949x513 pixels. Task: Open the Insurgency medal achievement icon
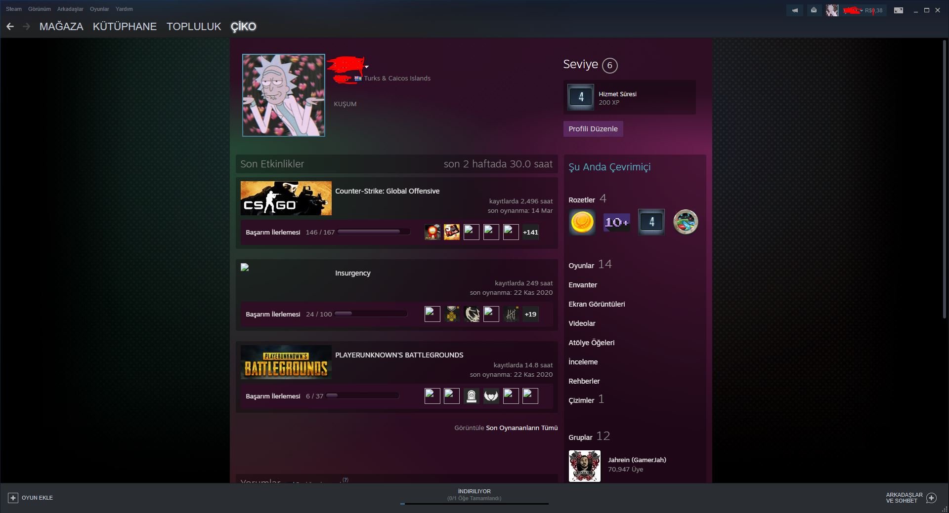[x=452, y=314]
